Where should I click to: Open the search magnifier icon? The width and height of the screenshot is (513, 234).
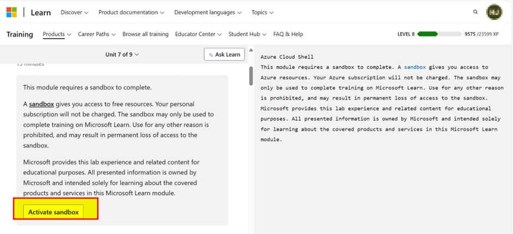pos(475,12)
